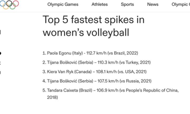Screen dimensions: 190x114
Task: Click the cropped left-edge icon beside entry 2
Action: pyautogui.click(x=1, y=63)
